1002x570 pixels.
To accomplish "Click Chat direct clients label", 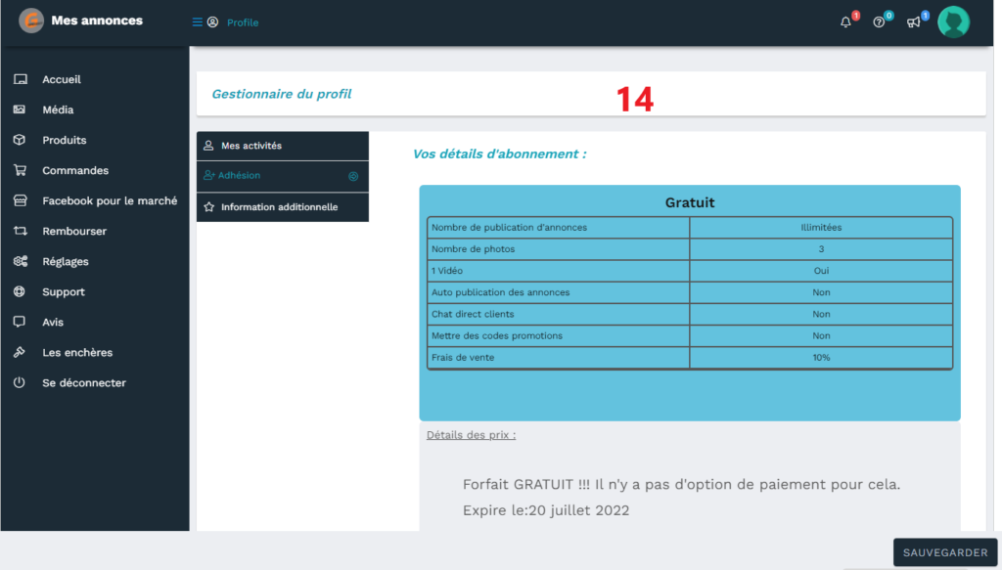I will click(473, 314).
